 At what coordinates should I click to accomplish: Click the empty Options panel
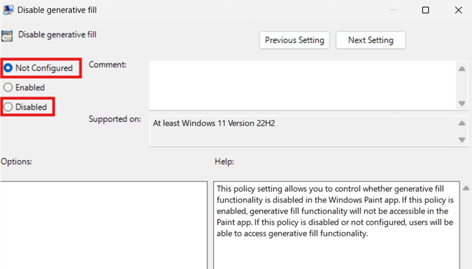[x=103, y=224]
